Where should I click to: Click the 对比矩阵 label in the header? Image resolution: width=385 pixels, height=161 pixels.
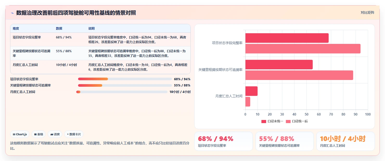coord(368,12)
